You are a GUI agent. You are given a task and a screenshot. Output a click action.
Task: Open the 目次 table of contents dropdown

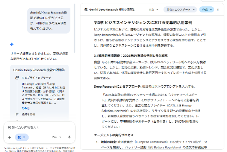point(153,9)
